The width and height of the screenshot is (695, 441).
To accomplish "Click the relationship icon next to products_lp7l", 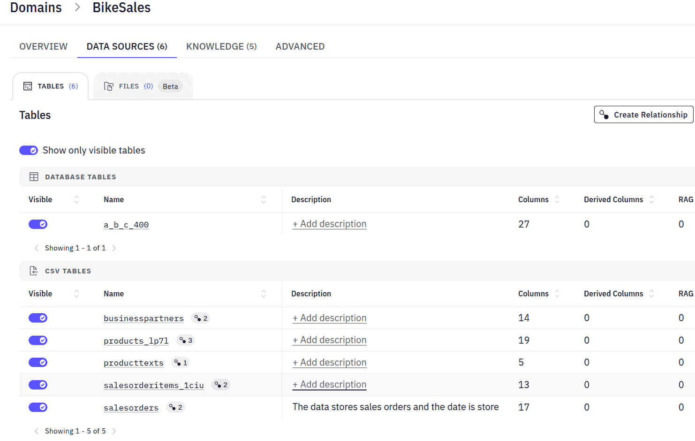I will coord(185,340).
